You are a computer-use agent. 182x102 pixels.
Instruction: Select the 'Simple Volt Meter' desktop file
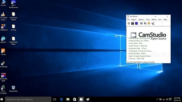click(13, 41)
